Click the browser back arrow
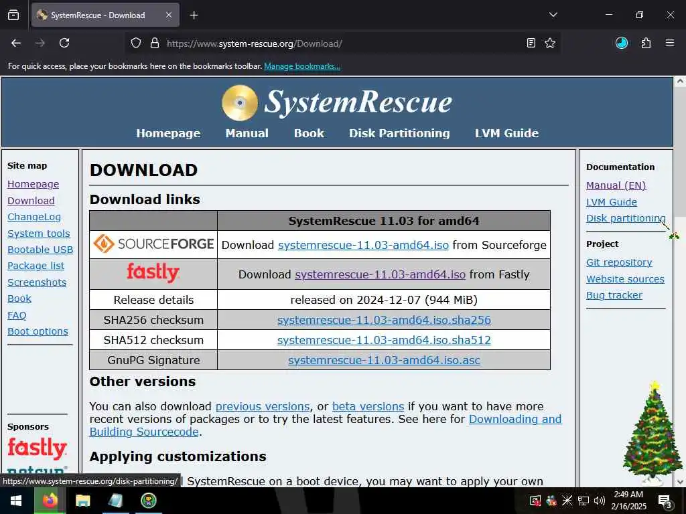 [x=16, y=43]
